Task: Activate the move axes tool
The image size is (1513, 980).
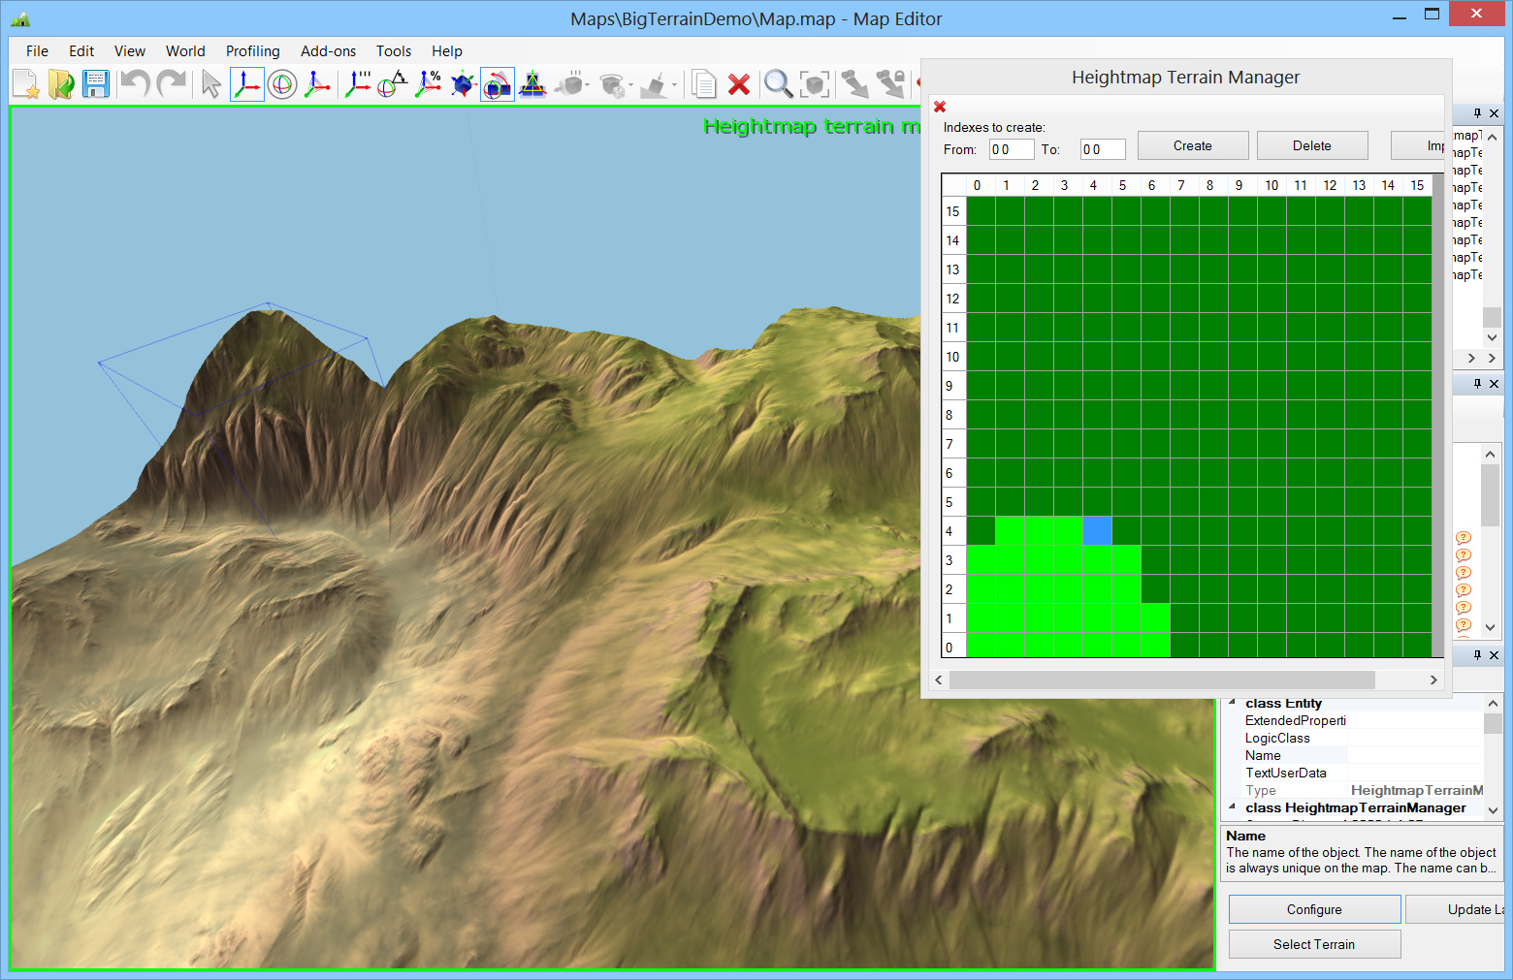Action: tap(247, 85)
